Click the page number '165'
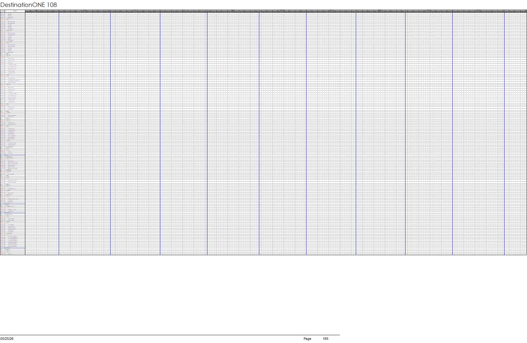Screen dimensions: 527x343 pos(326,339)
